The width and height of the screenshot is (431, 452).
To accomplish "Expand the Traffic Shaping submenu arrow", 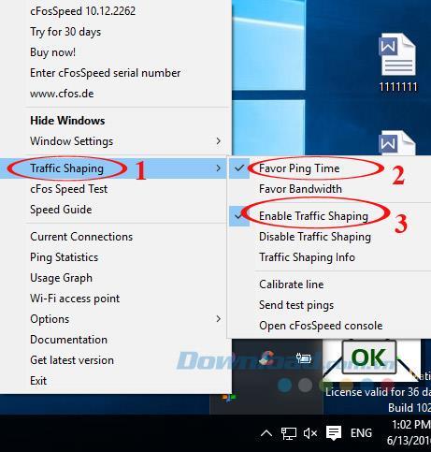I will pyautogui.click(x=219, y=168).
